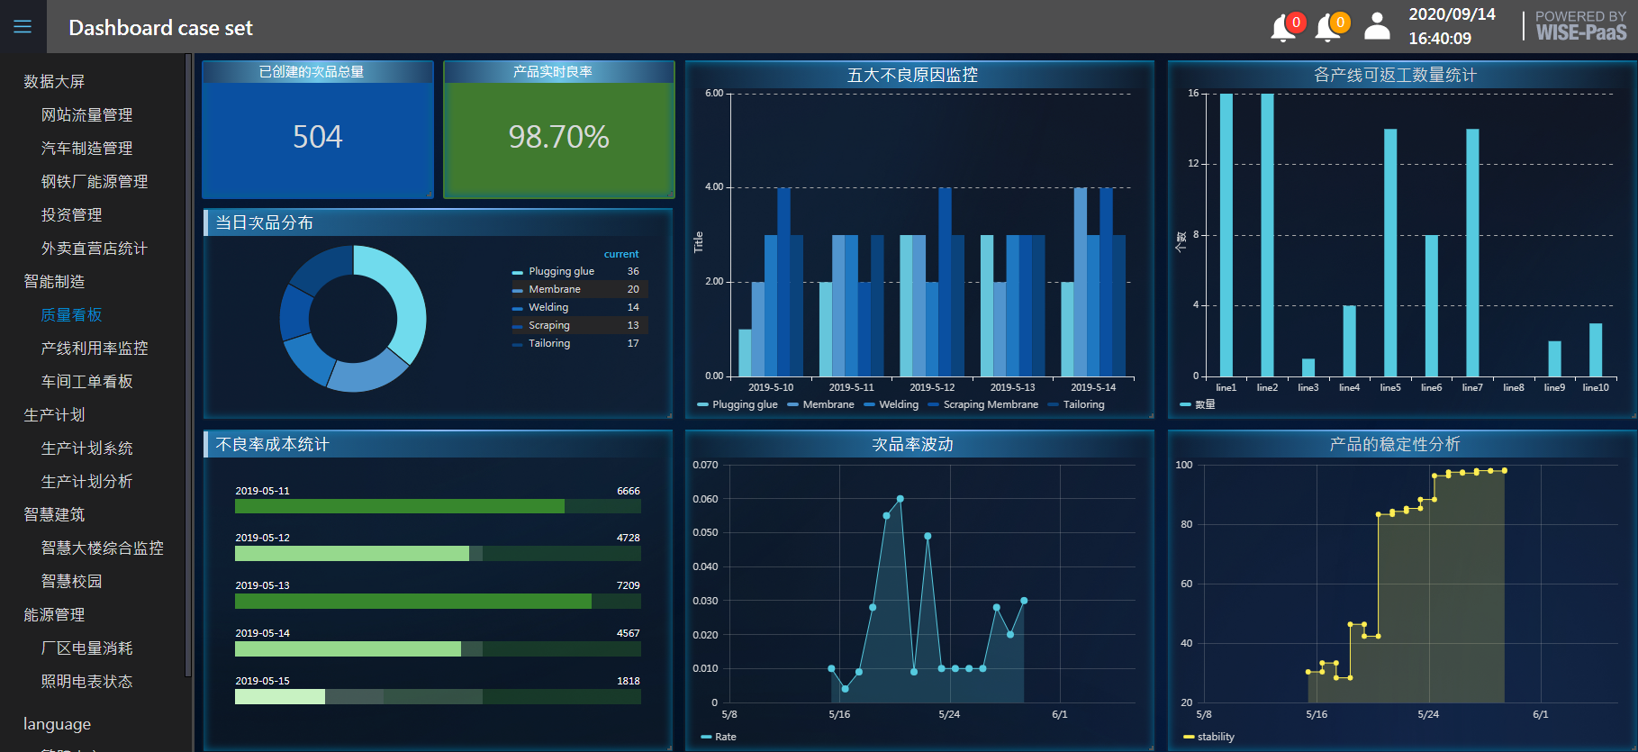Click the 504 defective total panel
The height and width of the screenshot is (752, 1638).
(317, 137)
